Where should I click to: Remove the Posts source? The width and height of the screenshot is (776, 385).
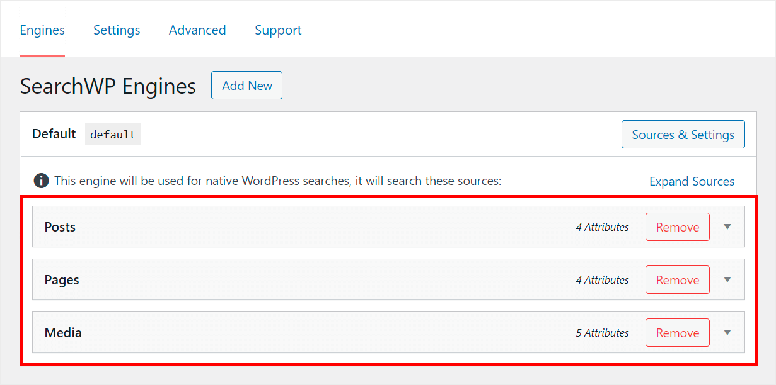click(678, 227)
